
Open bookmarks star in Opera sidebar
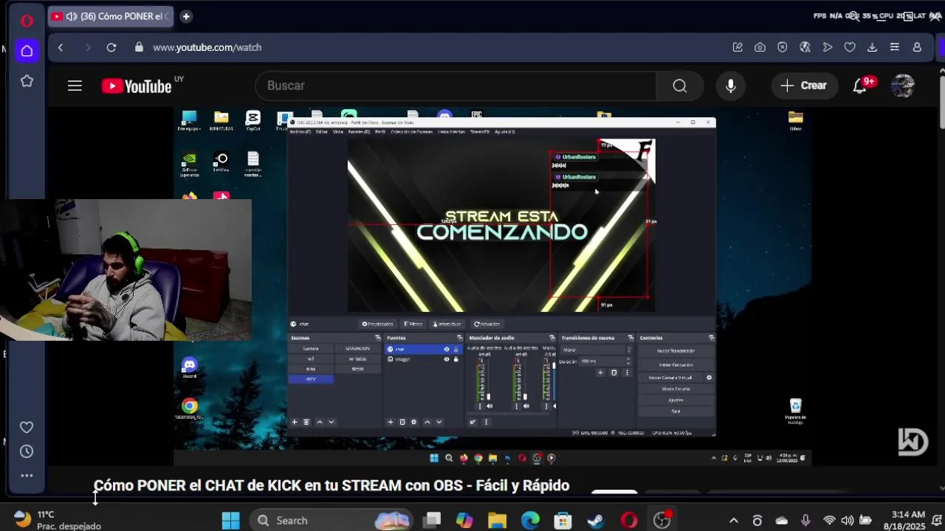pyautogui.click(x=27, y=81)
